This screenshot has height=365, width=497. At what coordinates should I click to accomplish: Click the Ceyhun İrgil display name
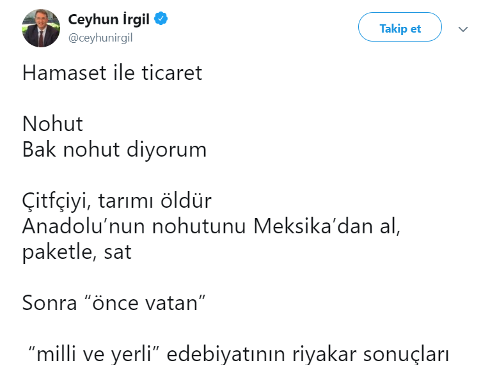click(109, 20)
